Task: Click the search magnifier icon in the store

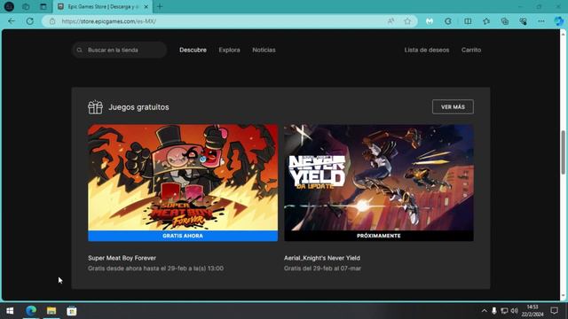Action: coord(79,50)
